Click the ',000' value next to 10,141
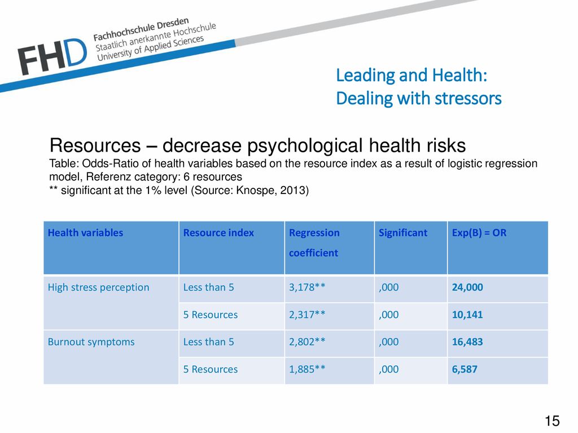This screenshot has width=578, height=433. (388, 315)
